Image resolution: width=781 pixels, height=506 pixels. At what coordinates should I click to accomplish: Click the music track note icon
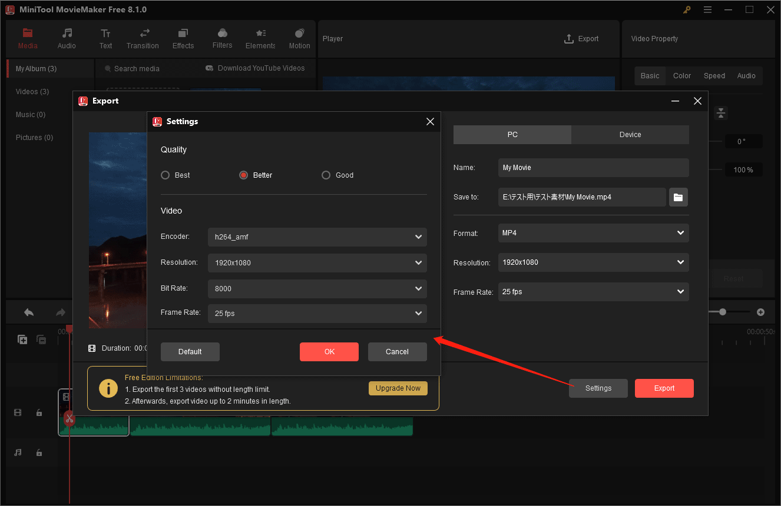[x=18, y=452]
